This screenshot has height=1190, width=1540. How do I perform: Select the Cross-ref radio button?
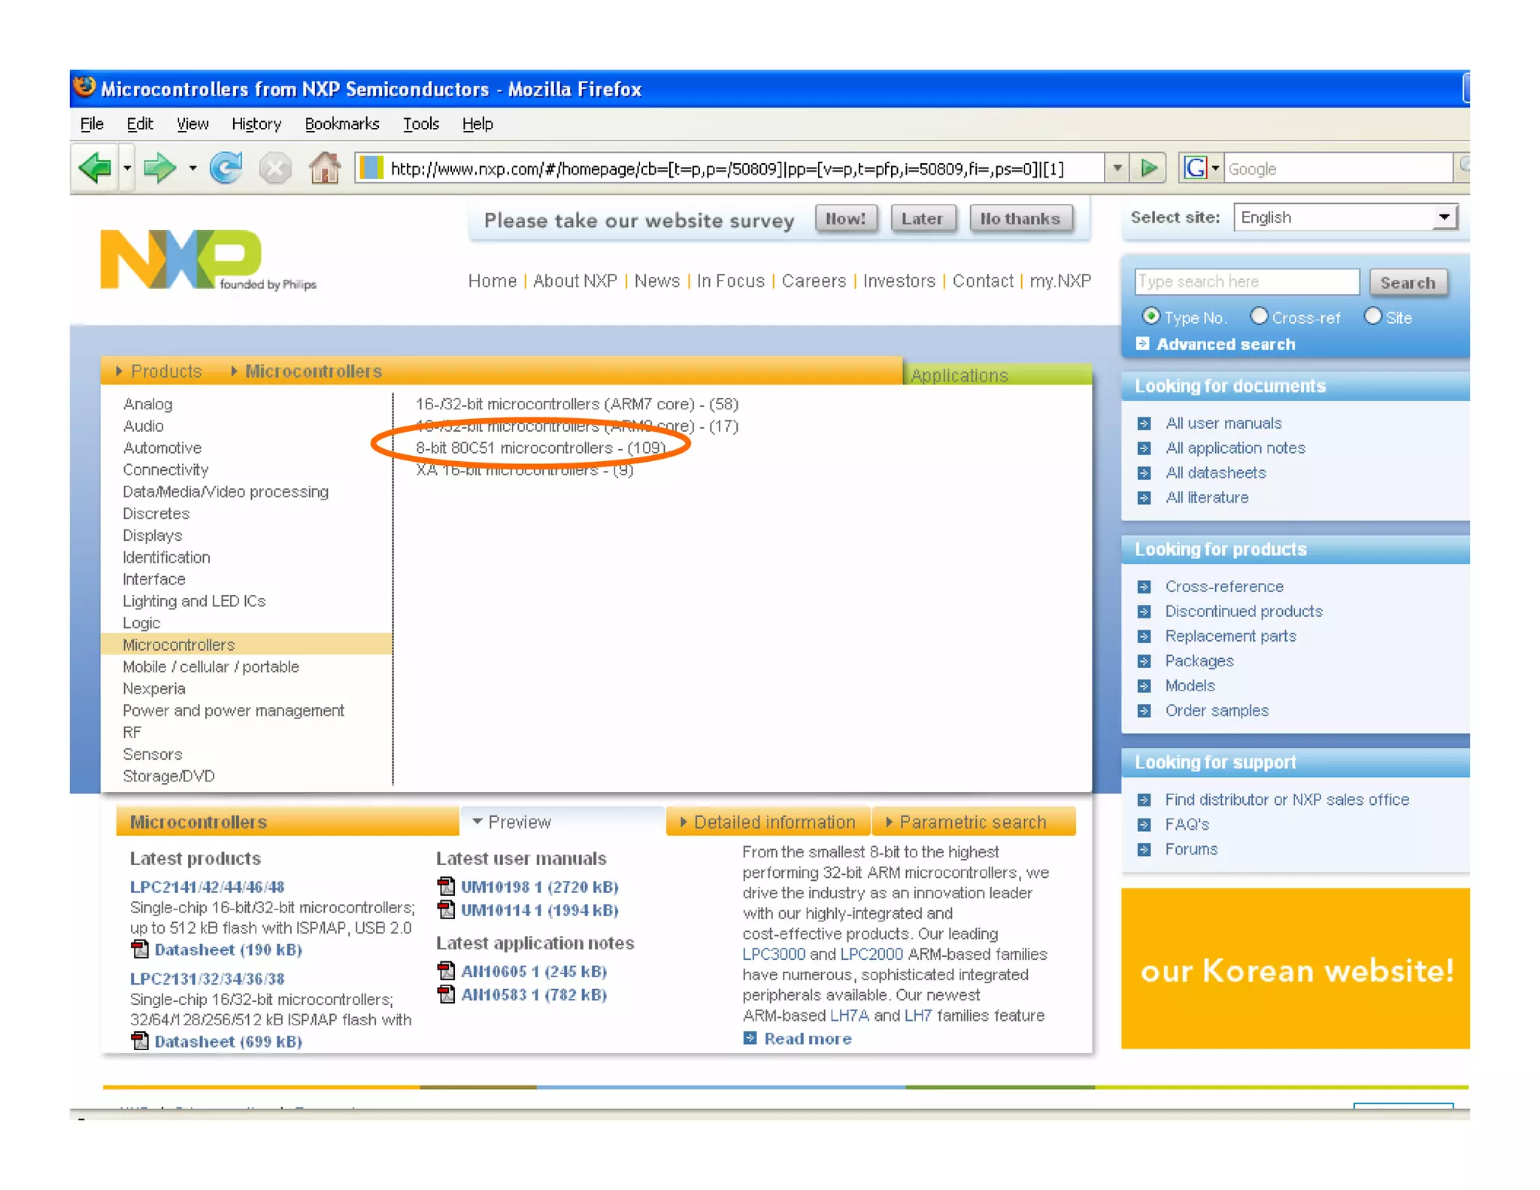tap(1259, 317)
